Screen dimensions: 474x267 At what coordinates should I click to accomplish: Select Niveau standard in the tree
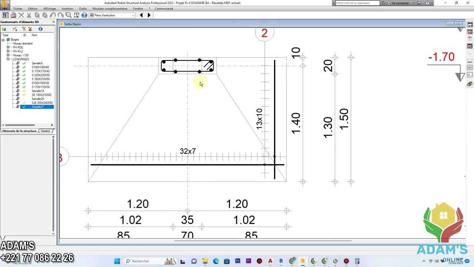23,43
